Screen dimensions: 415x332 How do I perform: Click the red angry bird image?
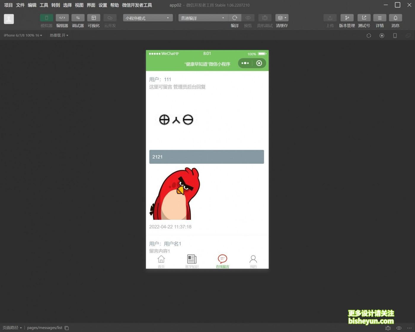tap(175, 193)
